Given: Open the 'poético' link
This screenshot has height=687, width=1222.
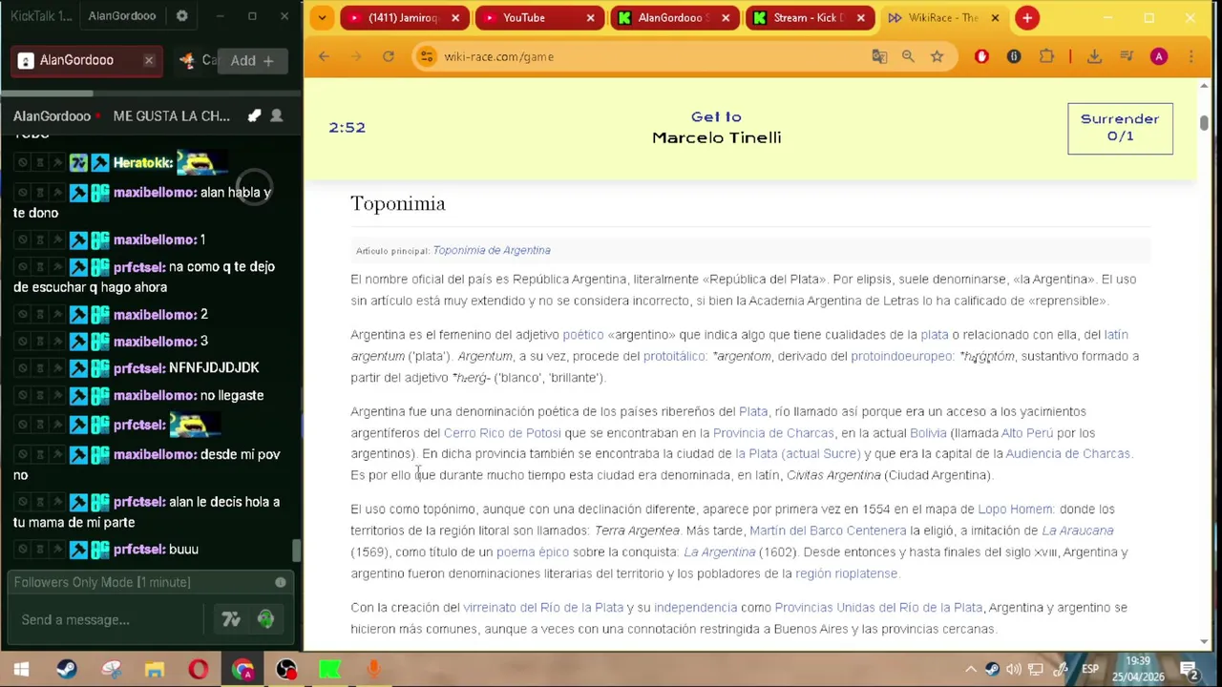Looking at the screenshot, I should click(x=582, y=335).
